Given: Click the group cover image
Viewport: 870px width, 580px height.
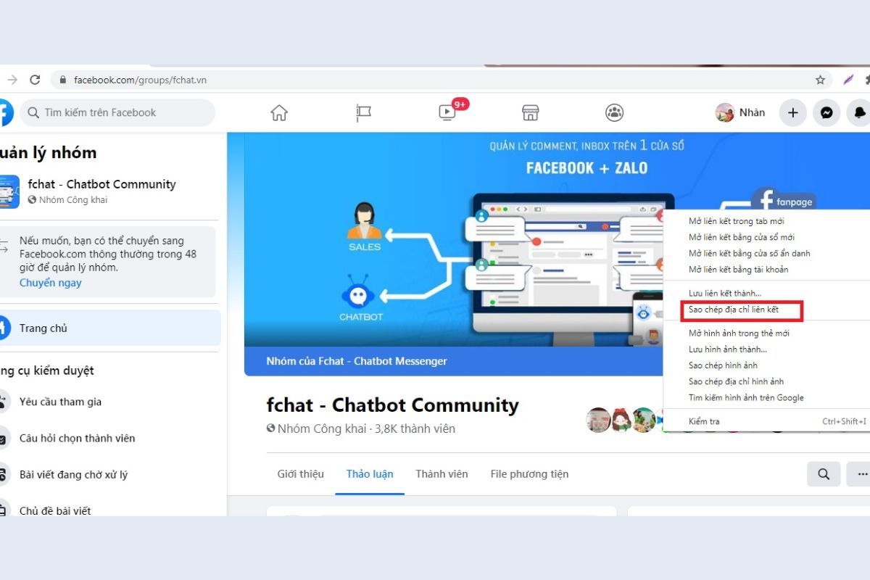Looking at the screenshot, I should [454, 254].
